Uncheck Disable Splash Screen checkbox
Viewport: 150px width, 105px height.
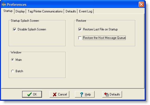(14, 29)
